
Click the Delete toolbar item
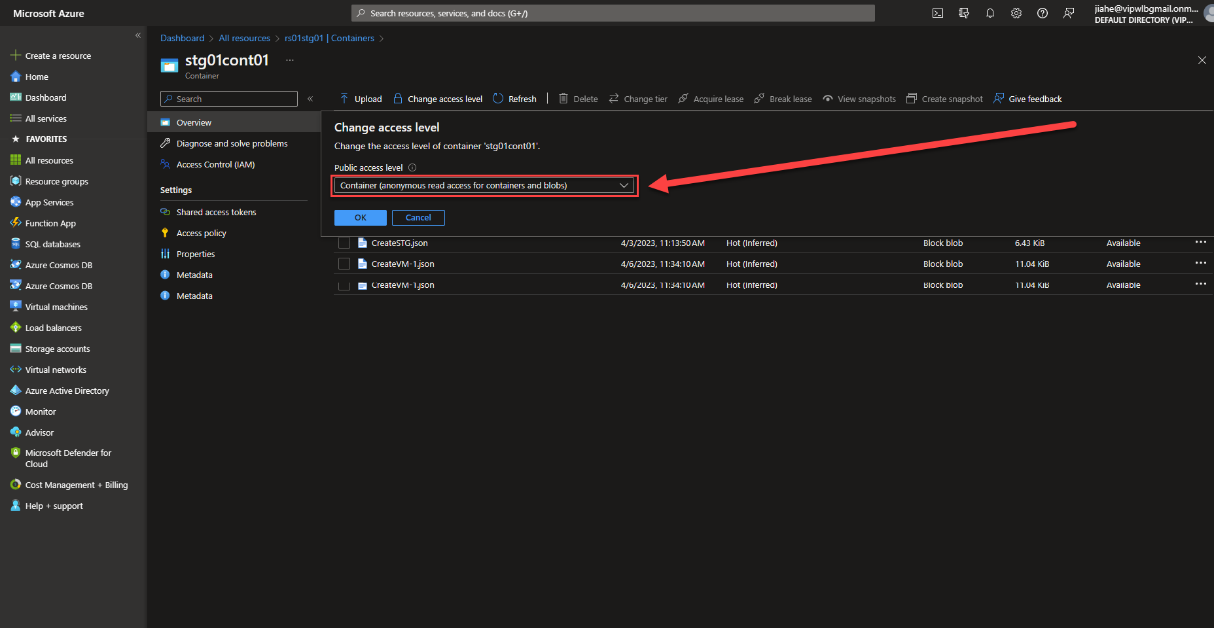[x=579, y=99]
